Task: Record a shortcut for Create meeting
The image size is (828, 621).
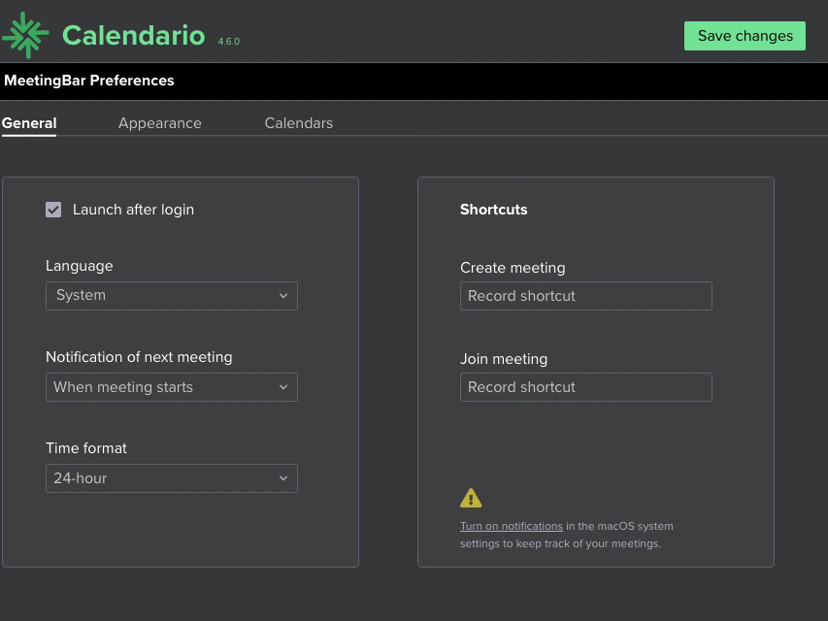Action: pos(586,296)
